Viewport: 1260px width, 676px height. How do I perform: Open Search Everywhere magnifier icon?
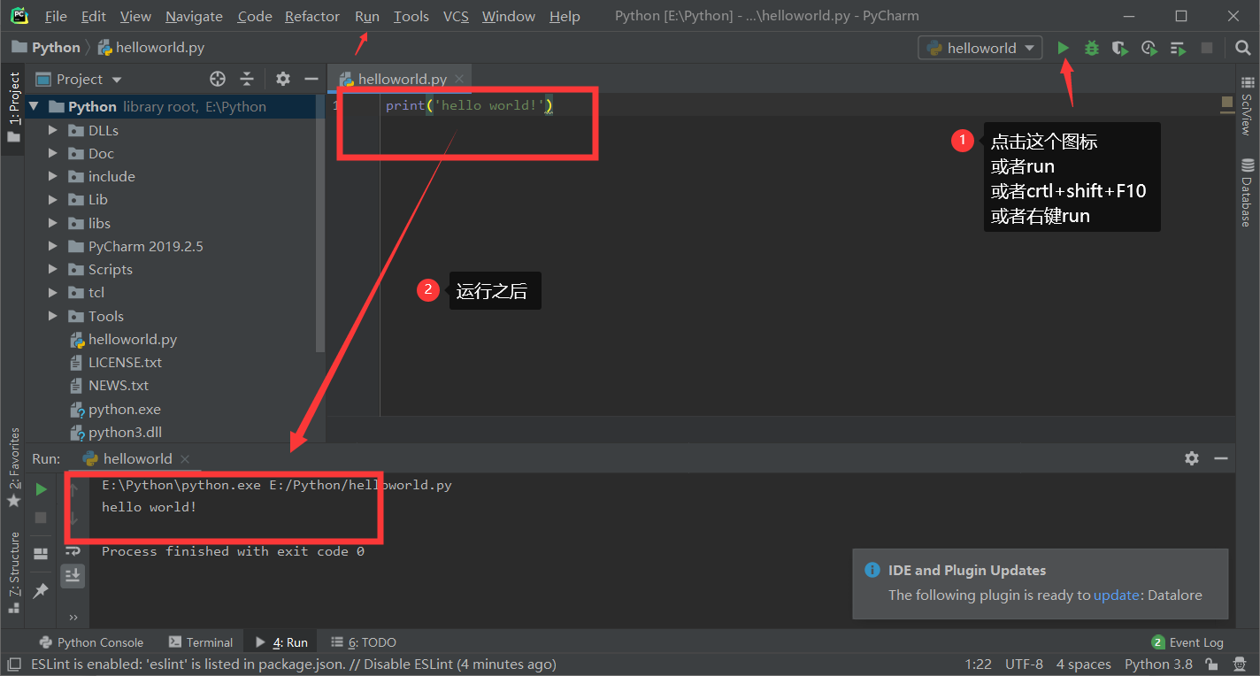[x=1242, y=48]
